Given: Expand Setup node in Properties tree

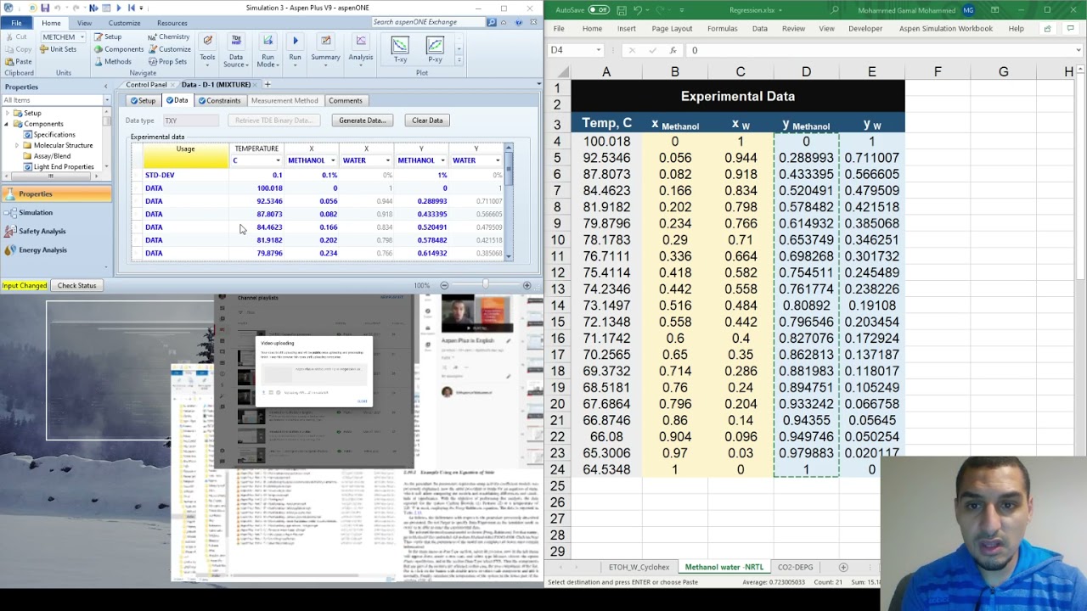Looking at the screenshot, I should click(7, 113).
